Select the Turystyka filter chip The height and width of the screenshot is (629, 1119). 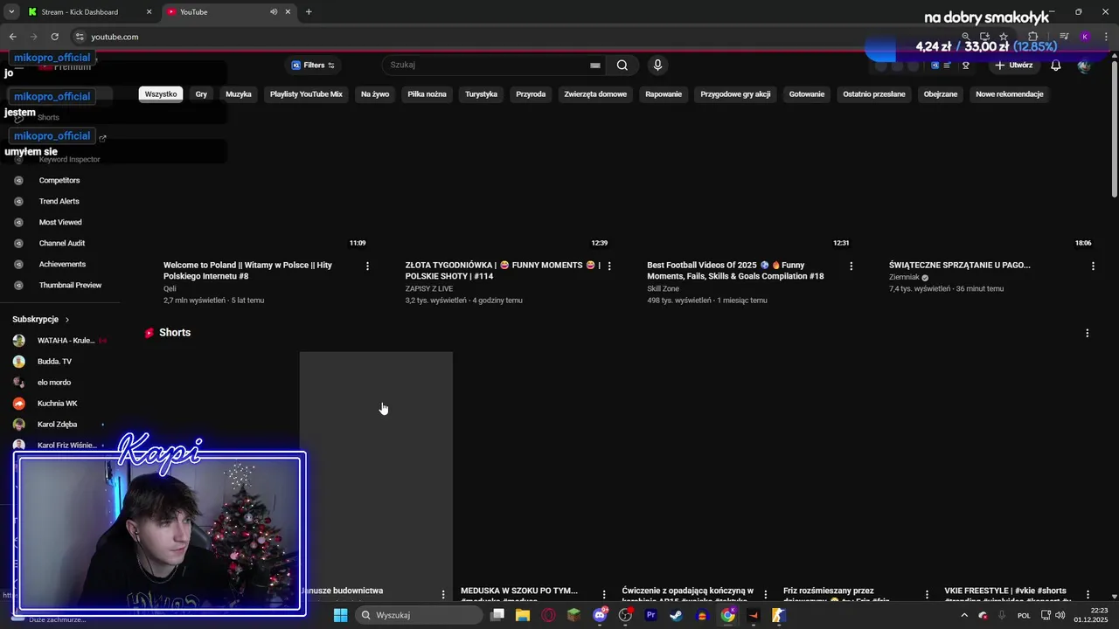[481, 94]
